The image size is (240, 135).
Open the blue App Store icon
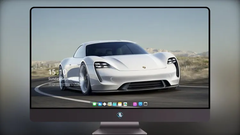point(140,104)
